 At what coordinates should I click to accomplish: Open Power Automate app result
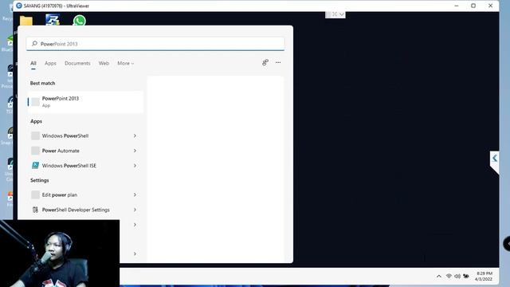(61, 151)
